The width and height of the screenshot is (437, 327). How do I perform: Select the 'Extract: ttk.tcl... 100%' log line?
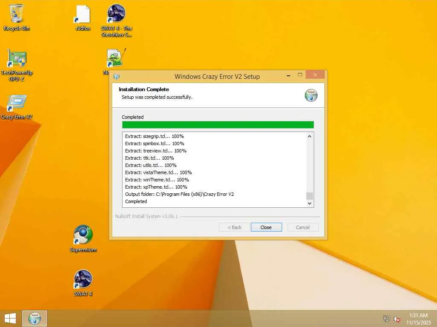[x=149, y=158]
